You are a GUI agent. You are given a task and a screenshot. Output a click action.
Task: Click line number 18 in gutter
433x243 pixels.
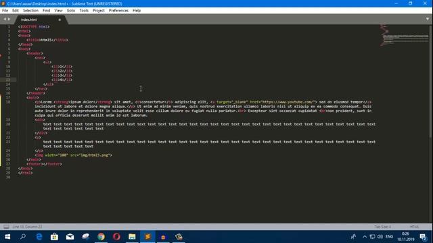tap(8, 102)
